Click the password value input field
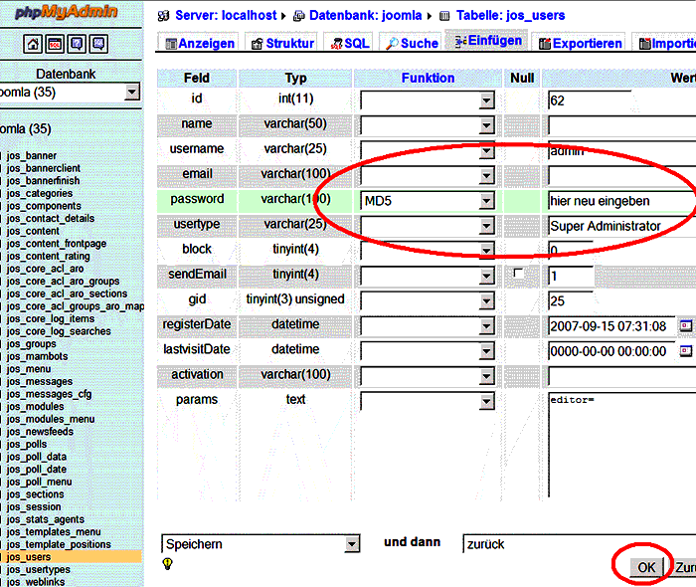The height and width of the screenshot is (587, 696). coord(621,201)
